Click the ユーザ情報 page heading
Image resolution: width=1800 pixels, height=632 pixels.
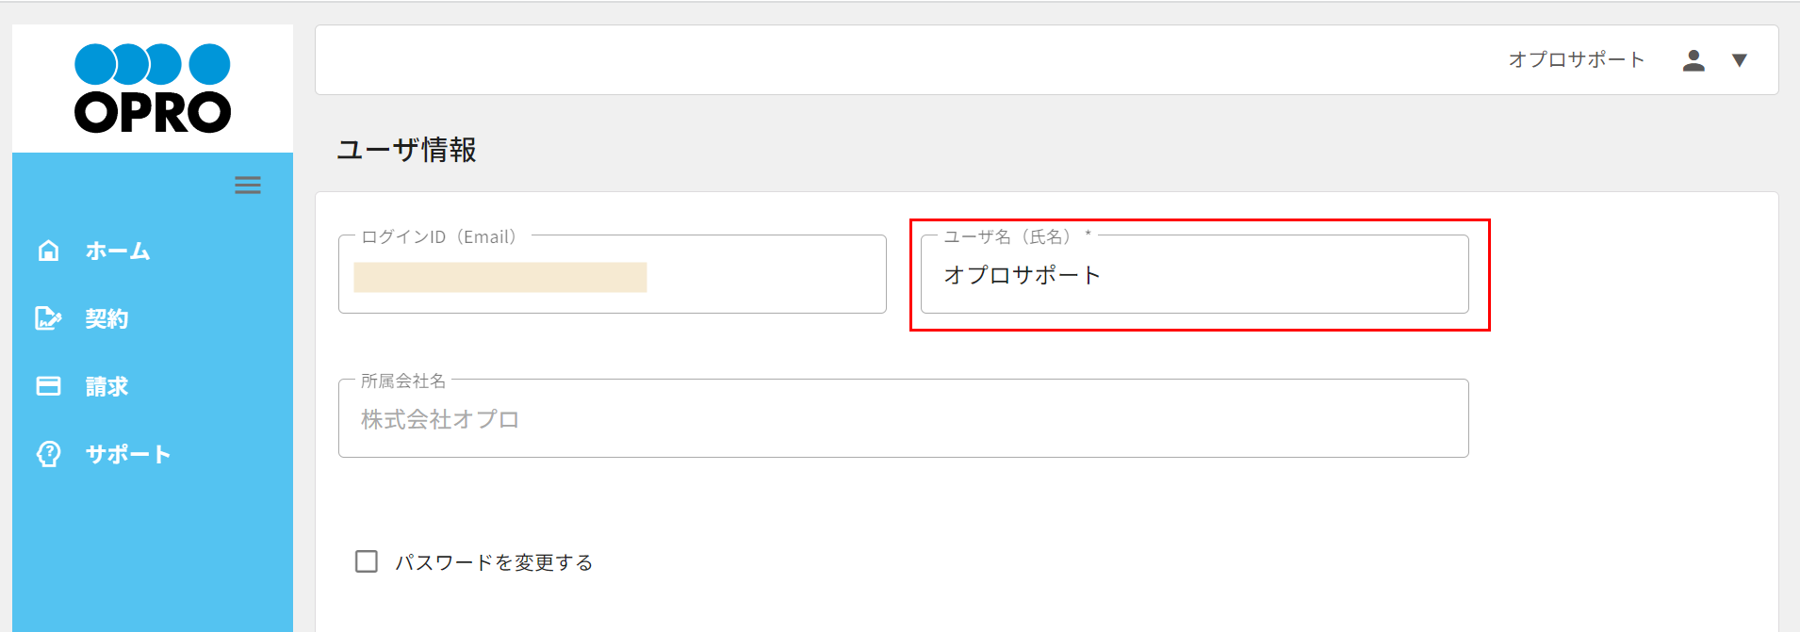point(407,150)
